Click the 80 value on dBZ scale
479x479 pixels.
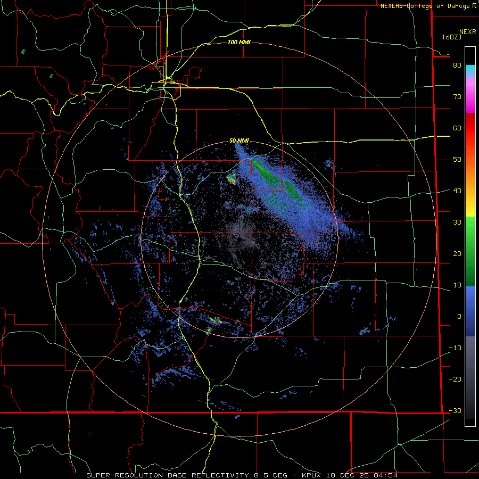457,65
